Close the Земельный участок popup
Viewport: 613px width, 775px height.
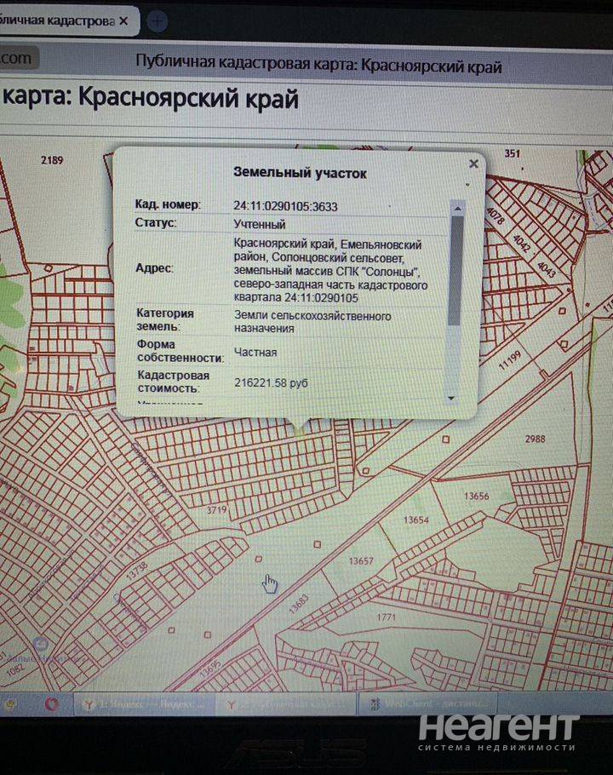(473, 164)
